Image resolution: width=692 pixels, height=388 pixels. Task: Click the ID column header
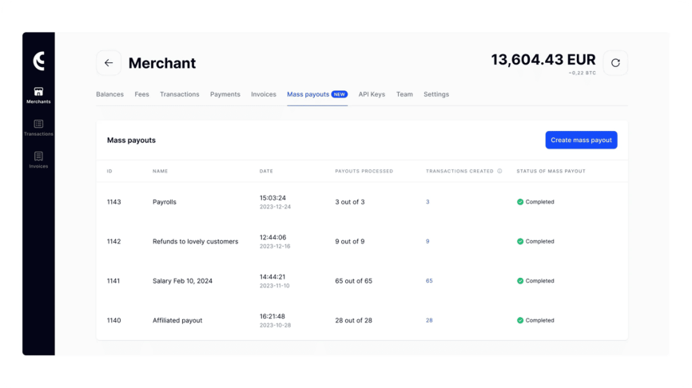(109, 171)
